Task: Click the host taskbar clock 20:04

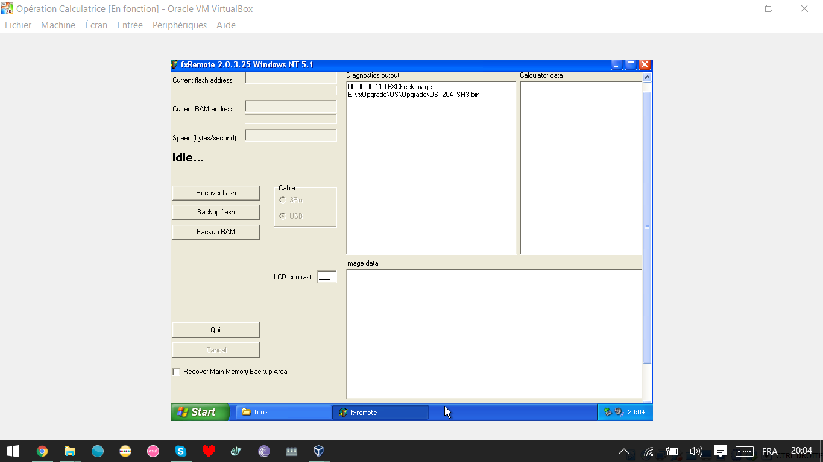Action: click(802, 451)
